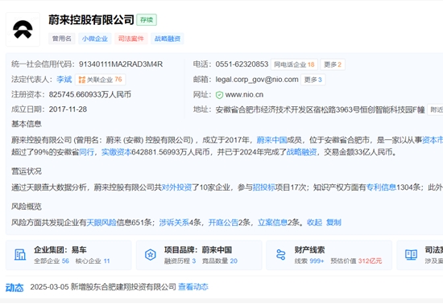Screen dimensions: 443x304
Task: Click the project brand hexagon star icon
Action: coord(151,255)
